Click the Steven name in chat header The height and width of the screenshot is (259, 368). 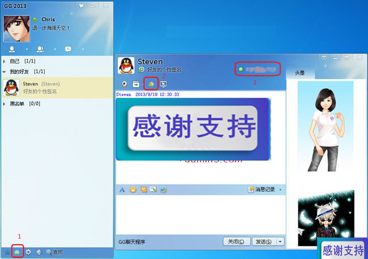[x=150, y=62]
